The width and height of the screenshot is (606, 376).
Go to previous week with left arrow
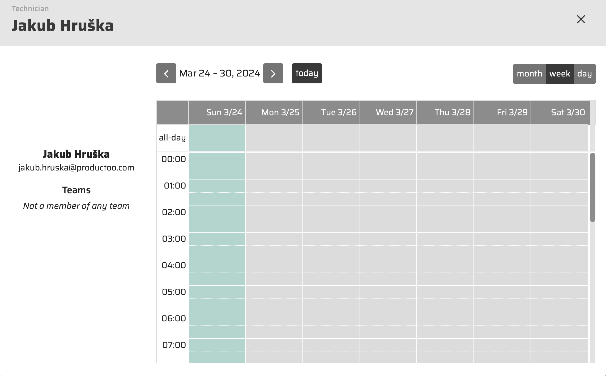pos(166,73)
